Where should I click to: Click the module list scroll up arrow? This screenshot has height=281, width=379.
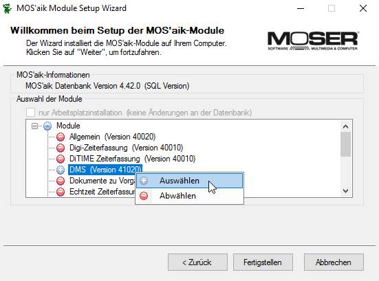pos(346,126)
